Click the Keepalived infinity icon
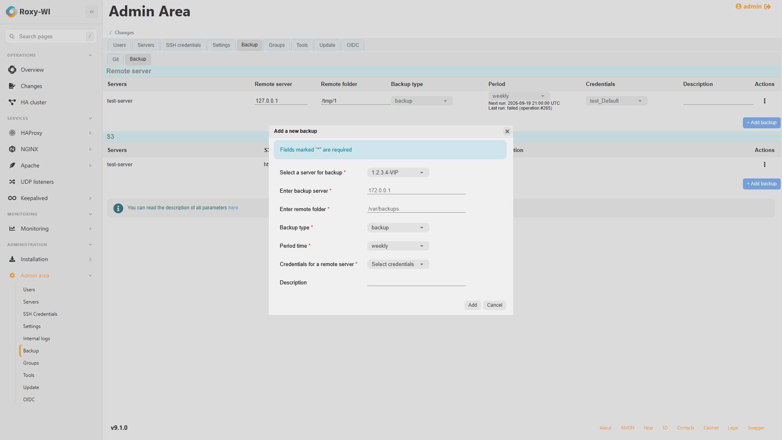This screenshot has width=782, height=440. click(12, 198)
